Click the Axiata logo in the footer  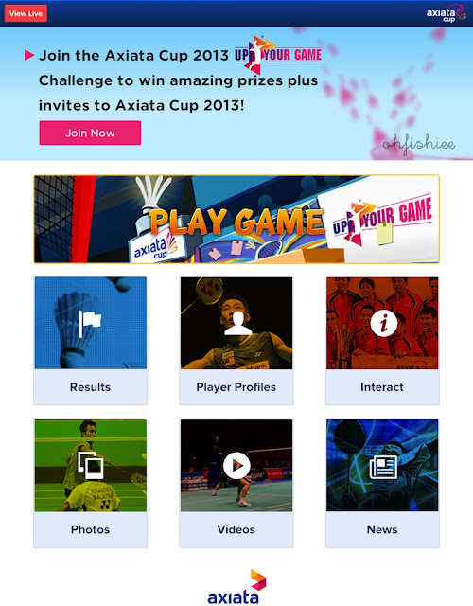coord(236,587)
